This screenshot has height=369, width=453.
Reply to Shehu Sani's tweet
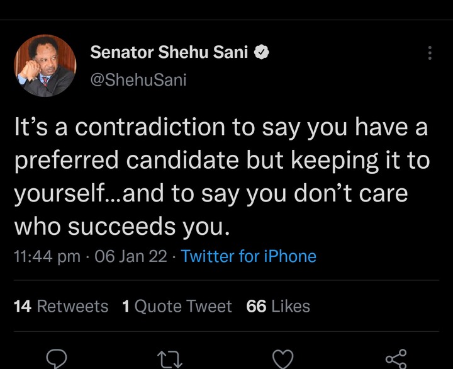57,358
